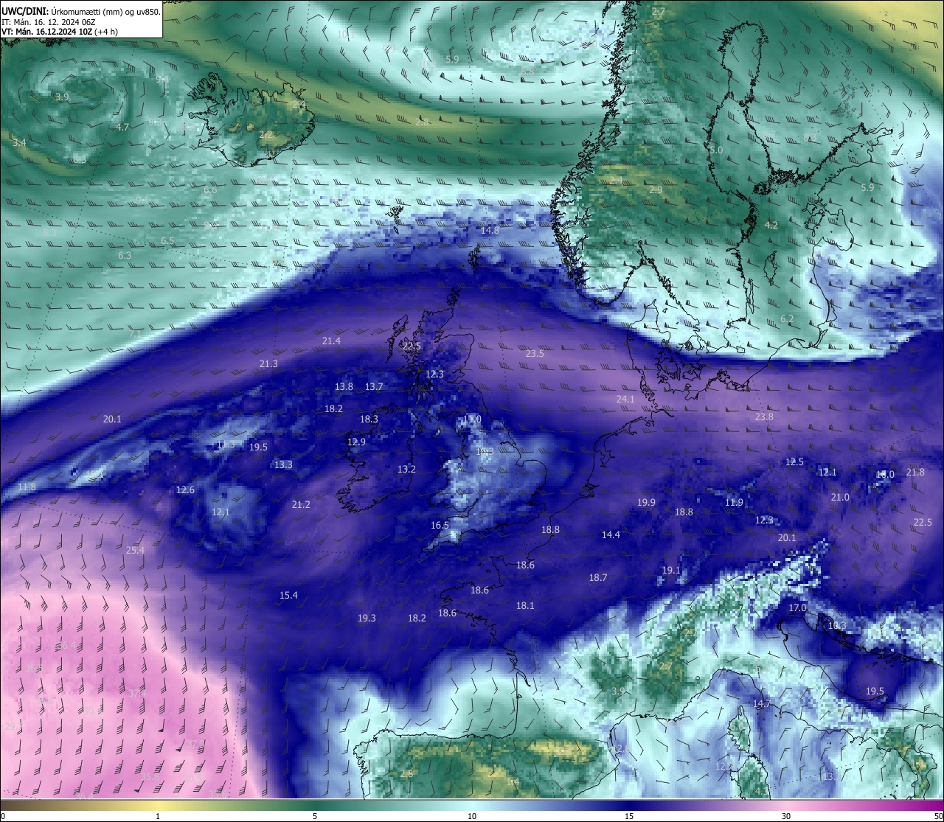Click the 11.8 value at the western edge

[27, 487]
